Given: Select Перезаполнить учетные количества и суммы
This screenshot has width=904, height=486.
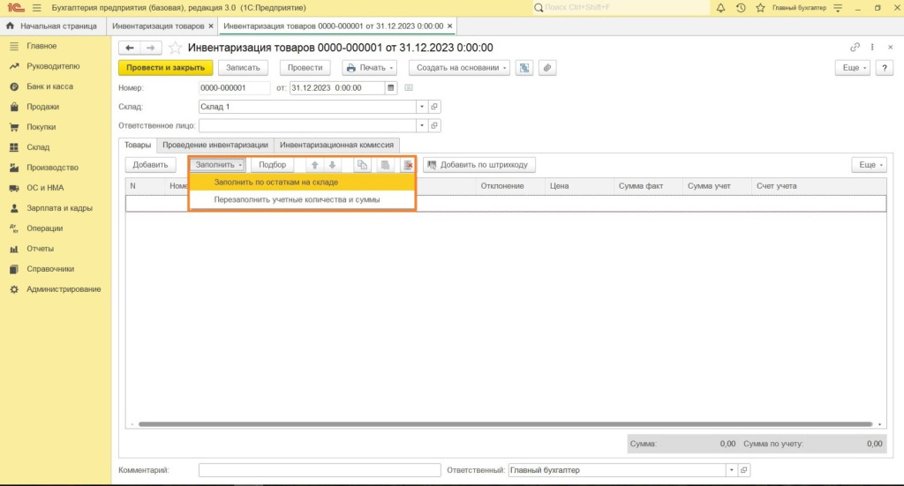Looking at the screenshot, I should [x=302, y=200].
